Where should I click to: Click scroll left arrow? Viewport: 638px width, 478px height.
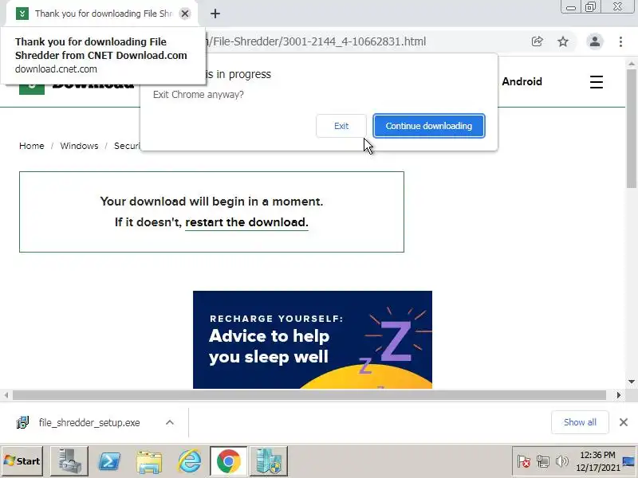pos(6,394)
